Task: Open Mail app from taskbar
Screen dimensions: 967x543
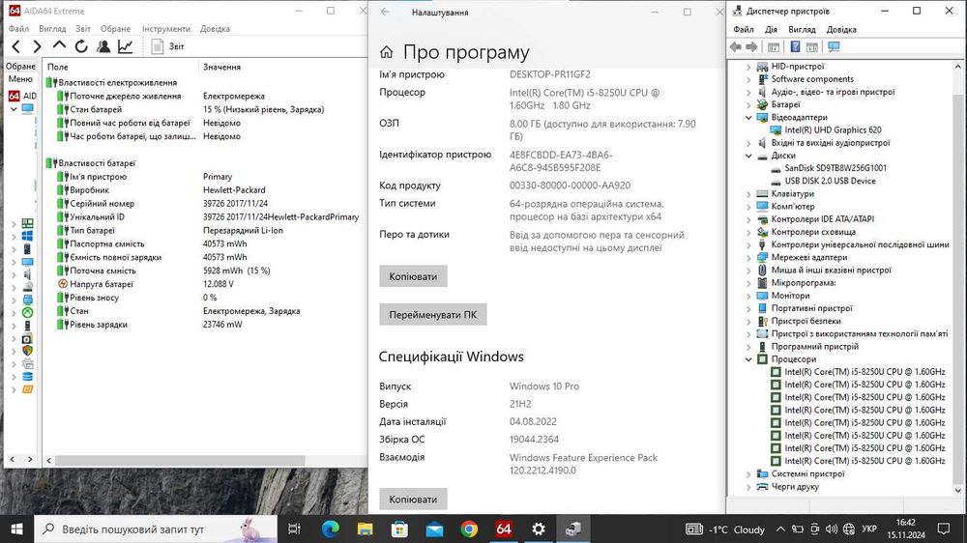Action: 434,529
